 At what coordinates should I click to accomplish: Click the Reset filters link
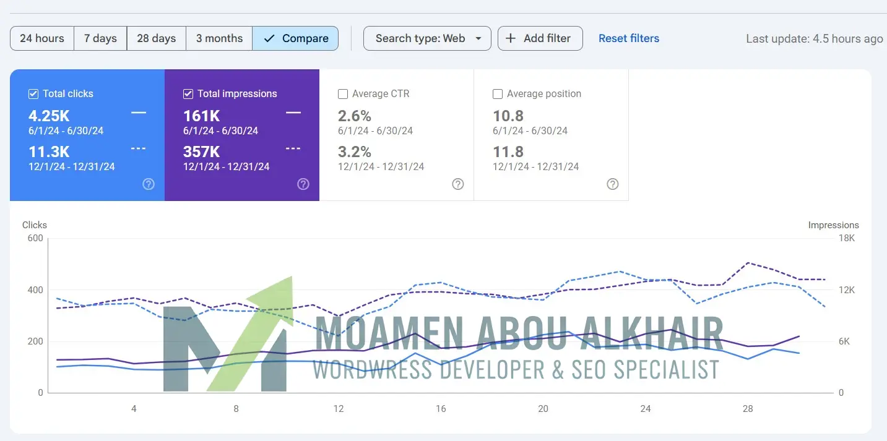click(x=629, y=38)
